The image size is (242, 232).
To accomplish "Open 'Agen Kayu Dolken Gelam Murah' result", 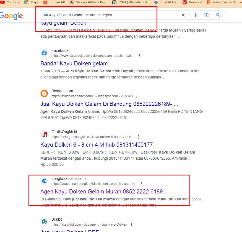I will click(102, 192).
